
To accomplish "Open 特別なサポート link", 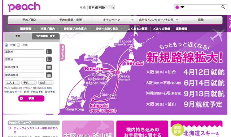I will click(13, 92).
